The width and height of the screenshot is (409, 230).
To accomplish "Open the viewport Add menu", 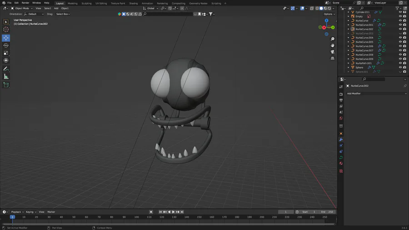I will point(56,8).
